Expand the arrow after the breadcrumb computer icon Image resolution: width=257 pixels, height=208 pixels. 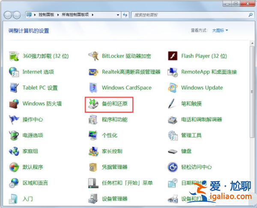[x=35, y=15]
